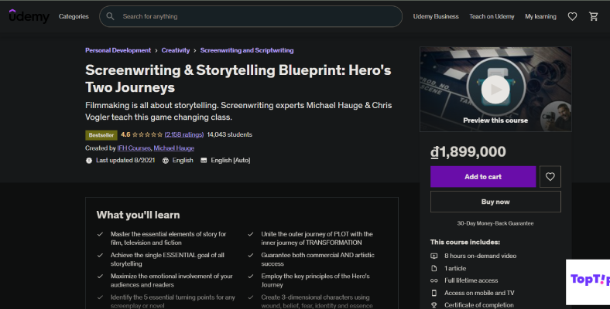The height and width of the screenshot is (309, 610).
Task: Click checkmark beside Maximize the emotional involvement
Action: [x=100, y=276]
